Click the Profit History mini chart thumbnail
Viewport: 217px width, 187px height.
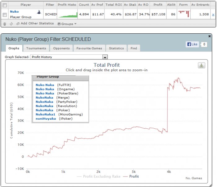[68, 15]
